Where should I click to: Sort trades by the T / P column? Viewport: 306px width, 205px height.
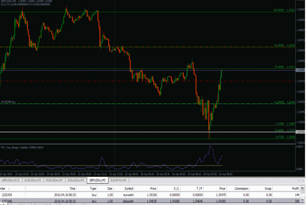199,188
